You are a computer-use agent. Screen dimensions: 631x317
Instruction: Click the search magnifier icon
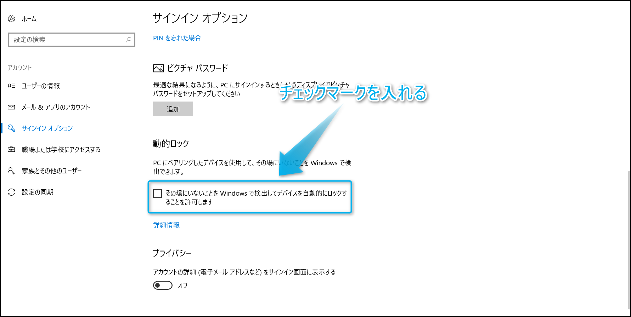(129, 40)
